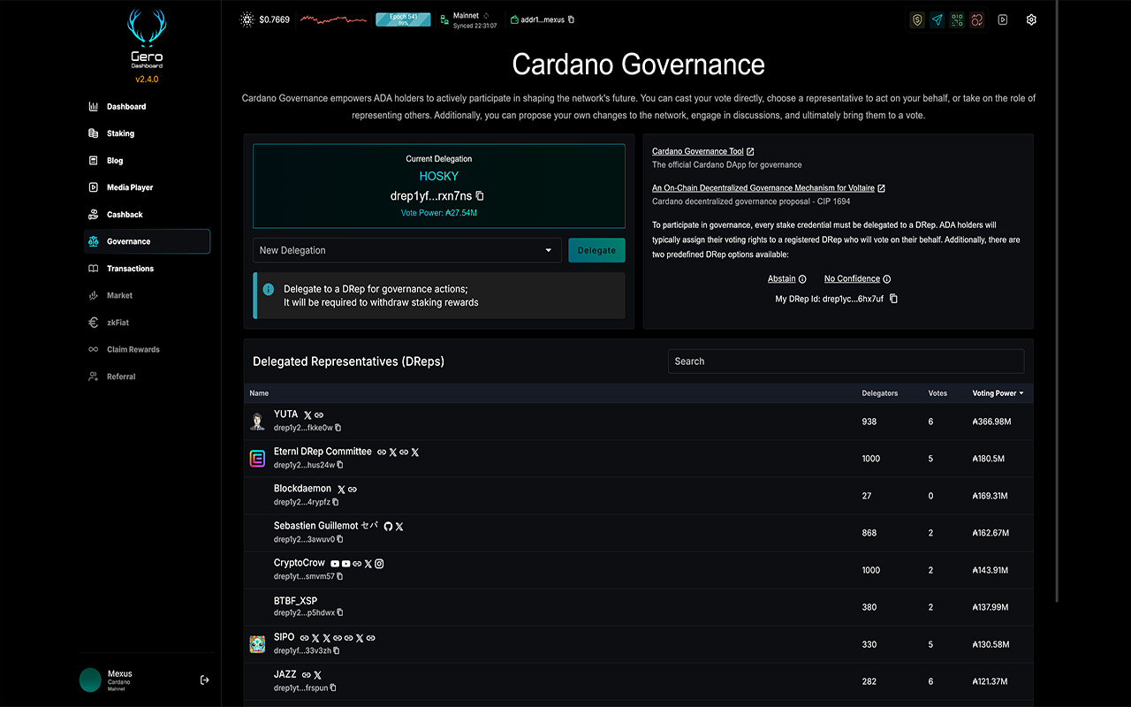Open Blockdaemon's X profile icon
Image resolution: width=1131 pixels, height=707 pixels.
[341, 490]
